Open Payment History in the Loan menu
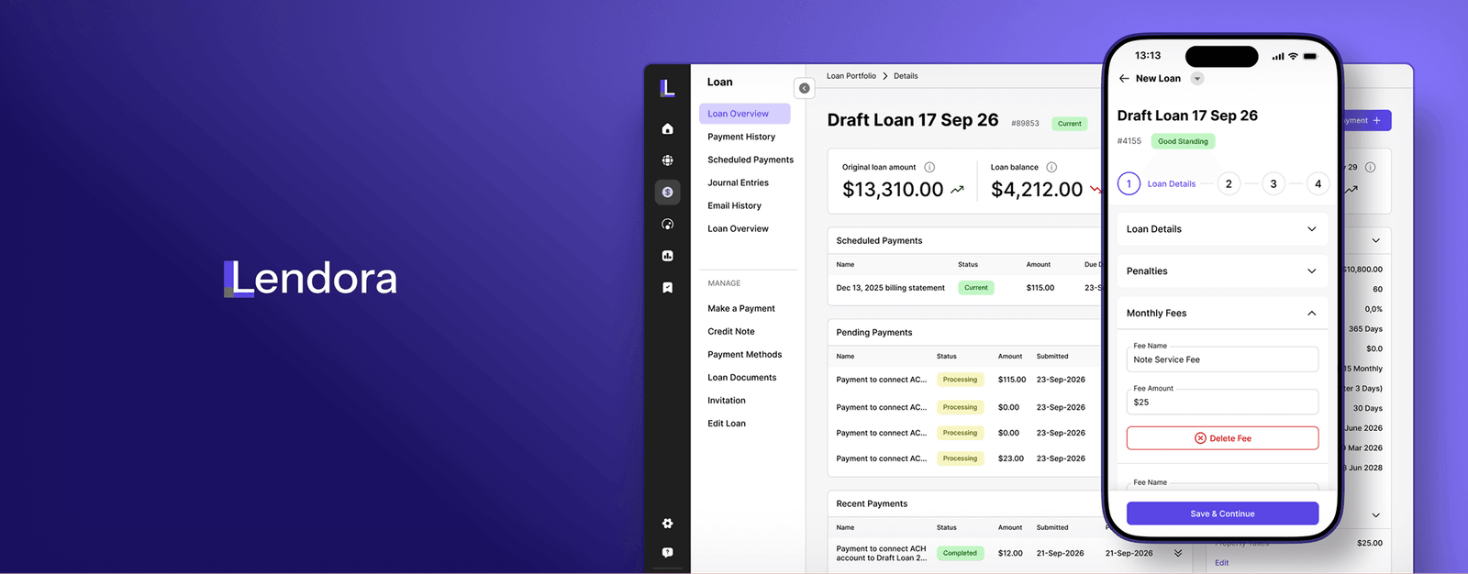The width and height of the screenshot is (1468, 574). click(741, 137)
